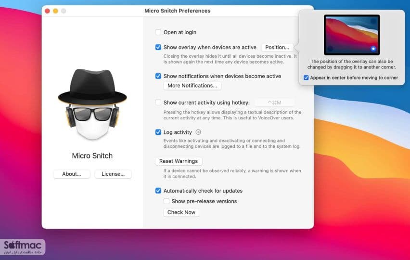
Task: Uncheck the Log activity checkbox
Action: click(158, 132)
